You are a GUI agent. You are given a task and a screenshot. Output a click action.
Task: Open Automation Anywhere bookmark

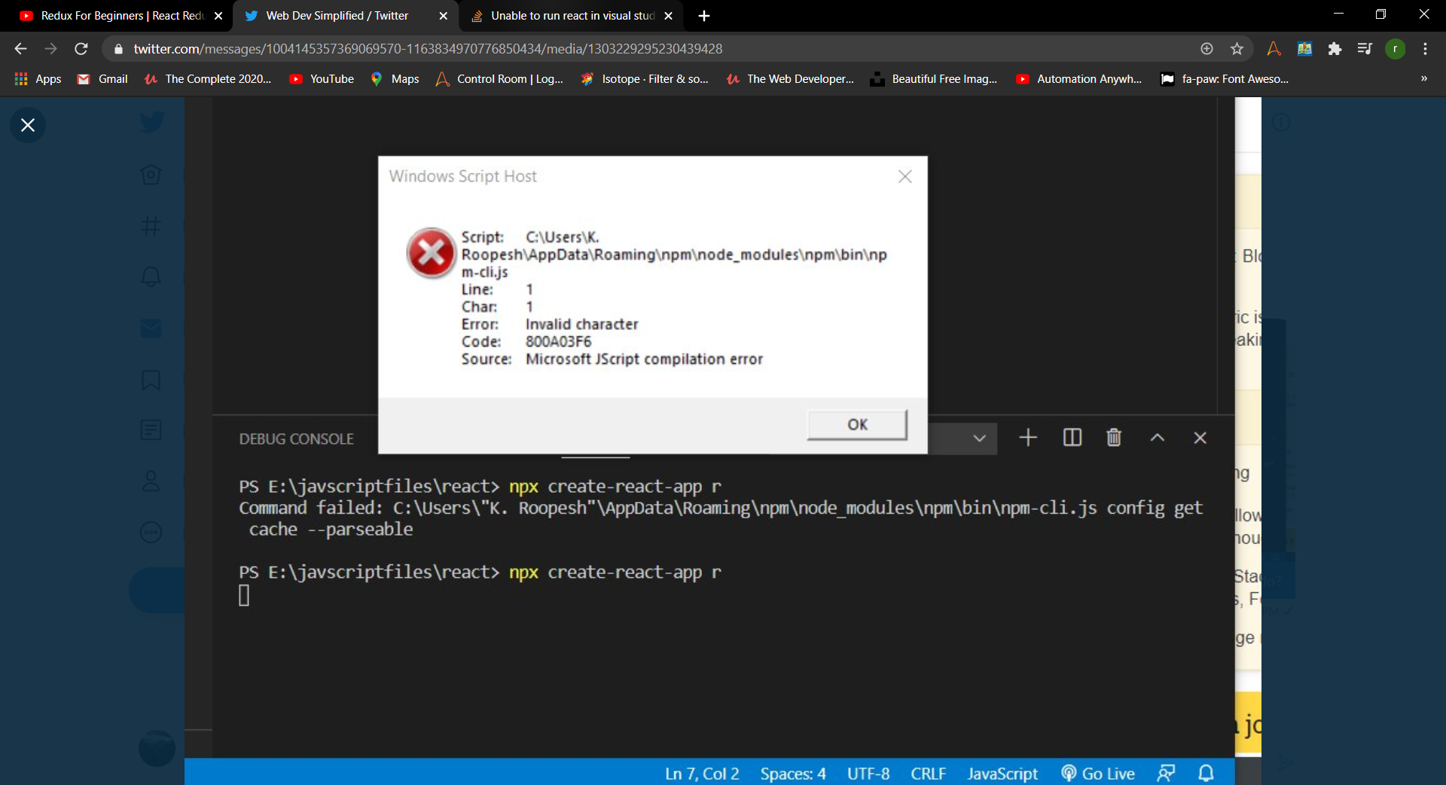point(1078,79)
